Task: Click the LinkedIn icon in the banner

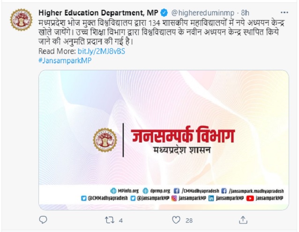Action: 211,198
